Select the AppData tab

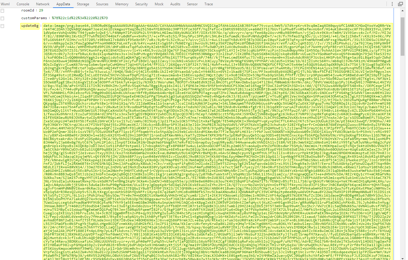point(63,4)
